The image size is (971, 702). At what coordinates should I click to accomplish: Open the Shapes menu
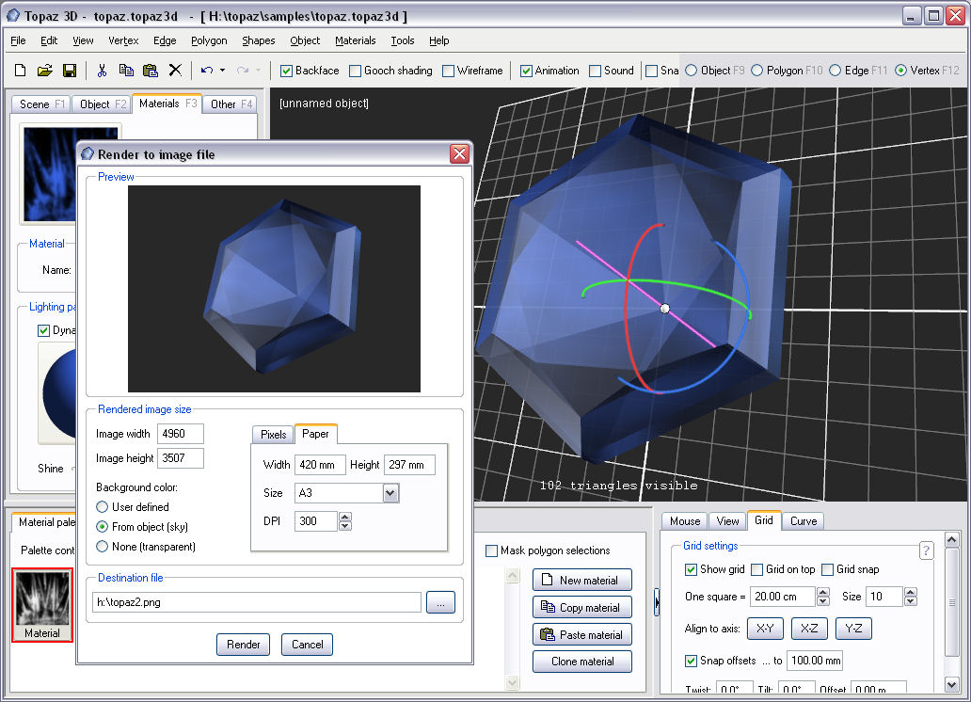258,40
